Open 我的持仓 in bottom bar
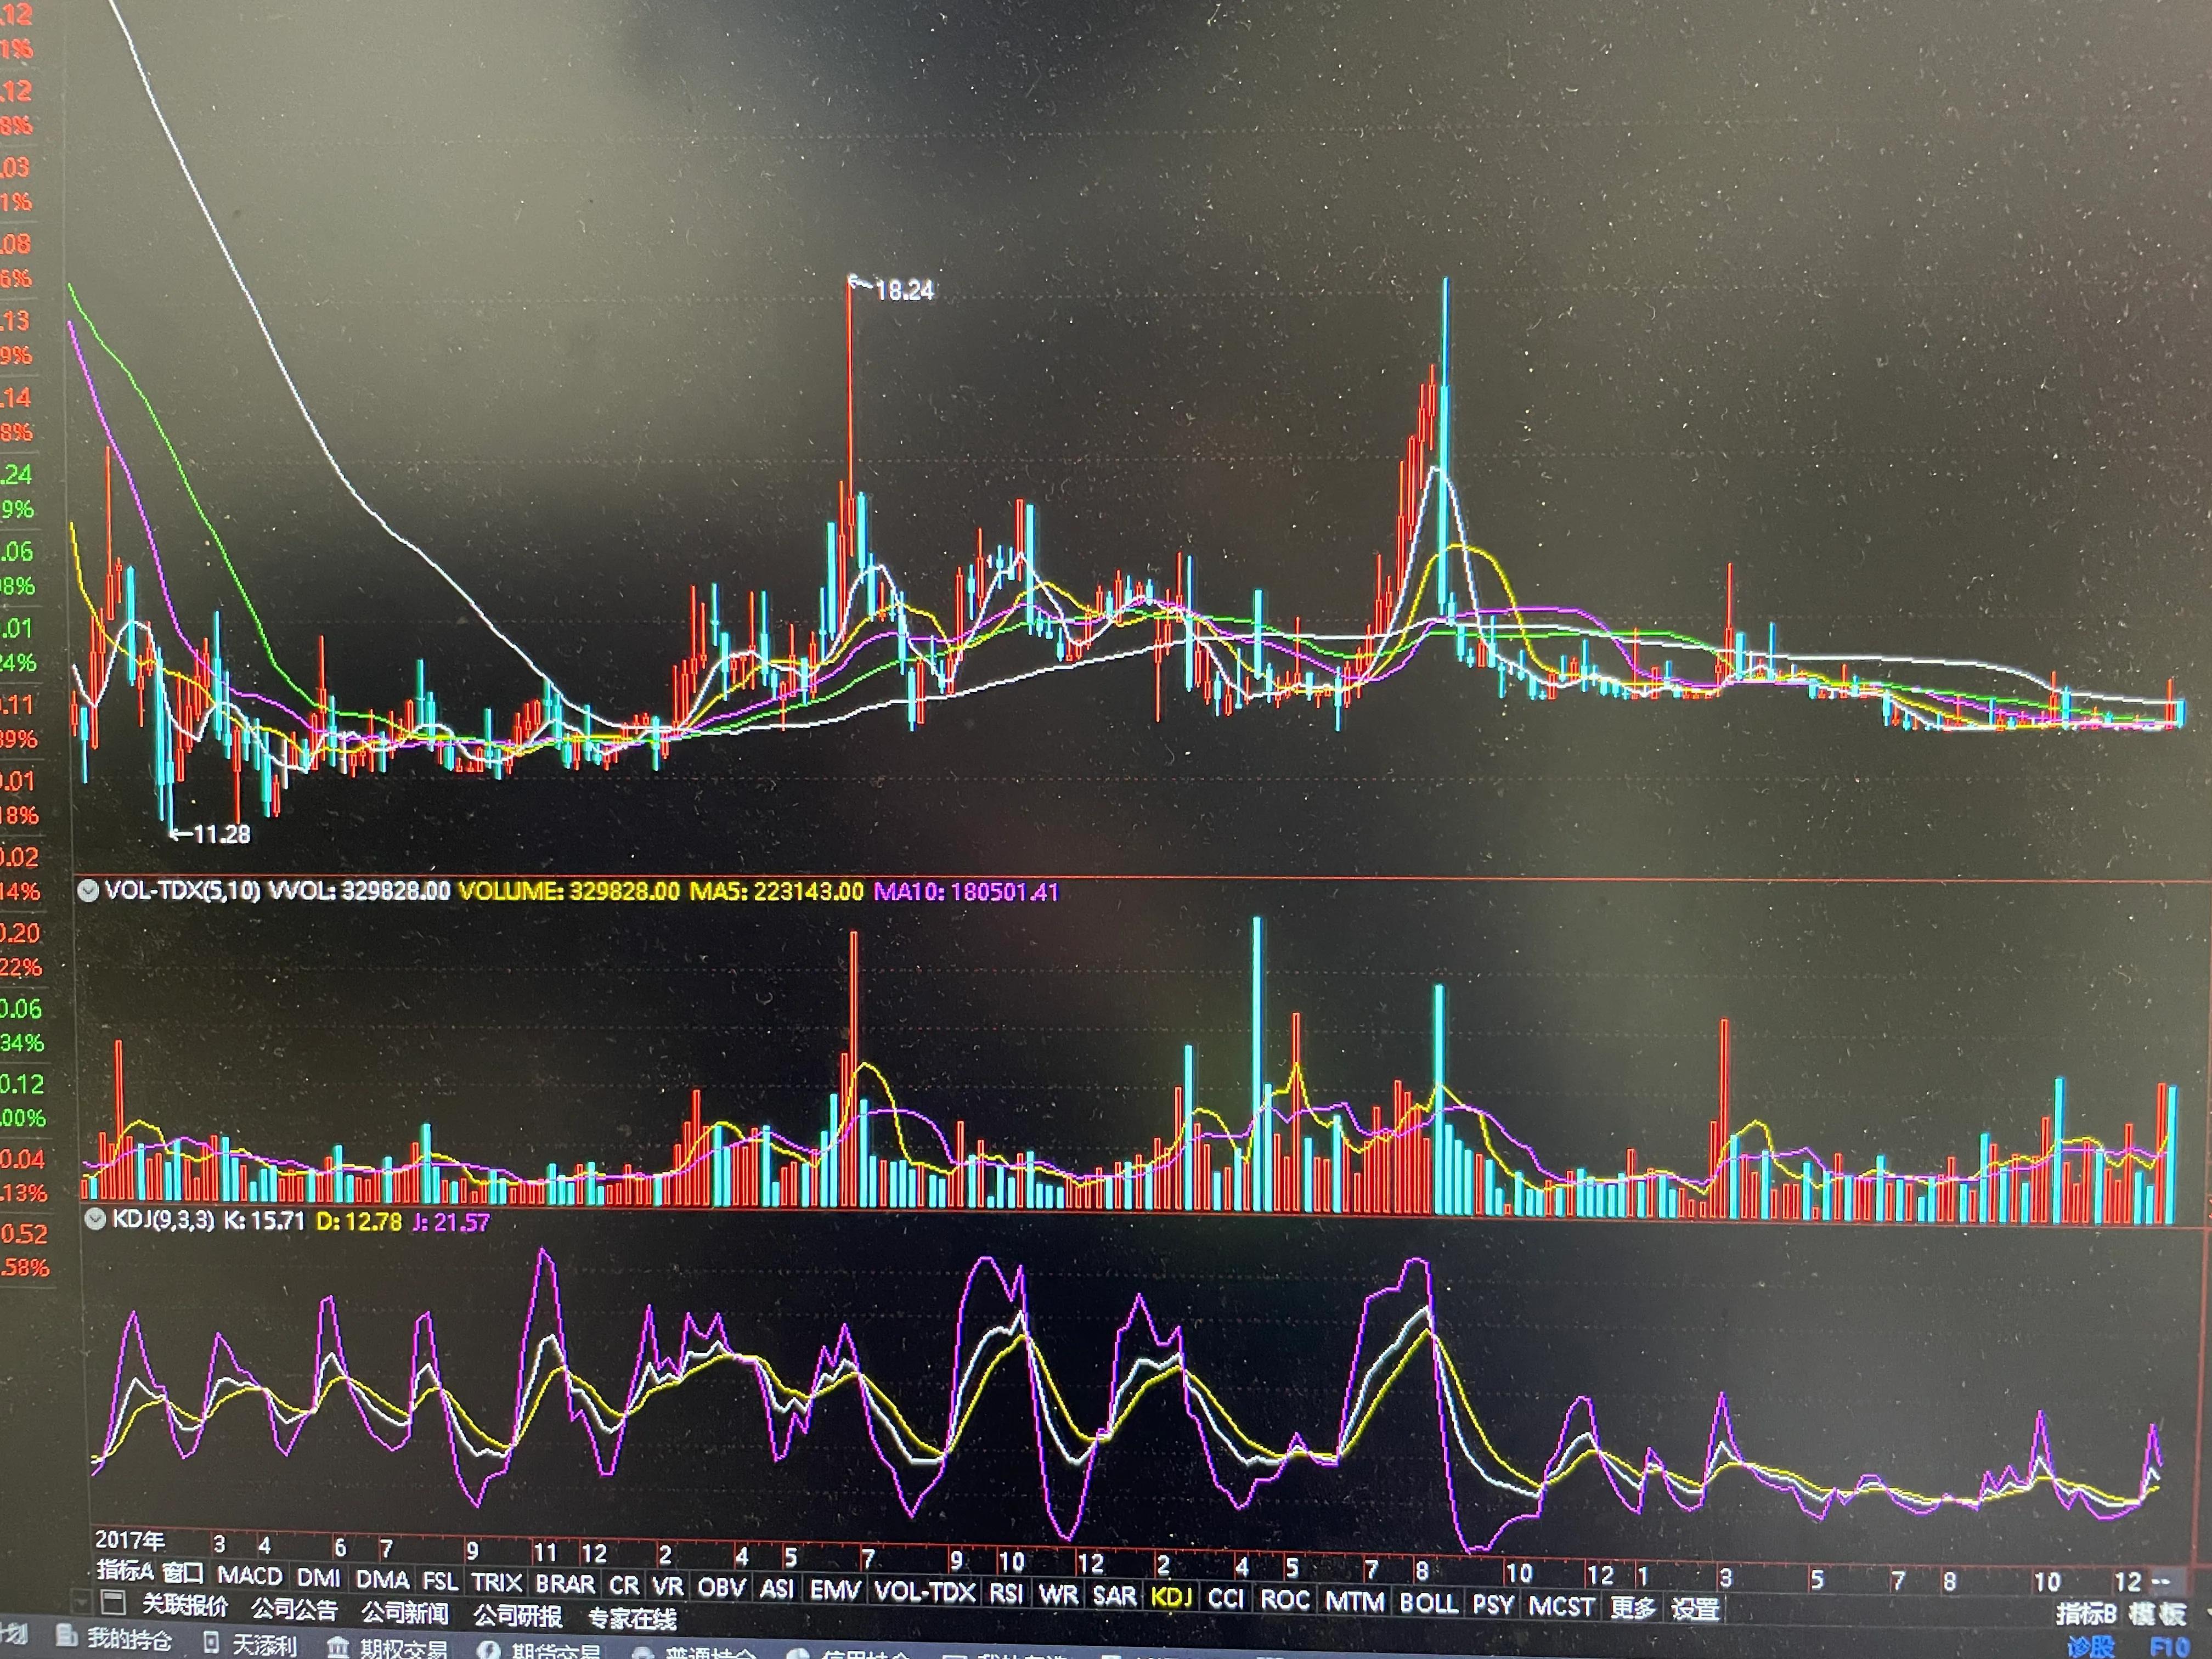The height and width of the screenshot is (1659, 2212). [129, 1640]
